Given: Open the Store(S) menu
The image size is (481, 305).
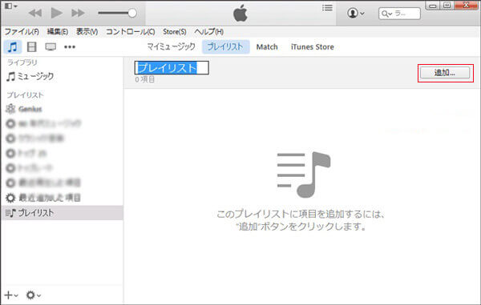Looking at the screenshot, I should pos(174,31).
